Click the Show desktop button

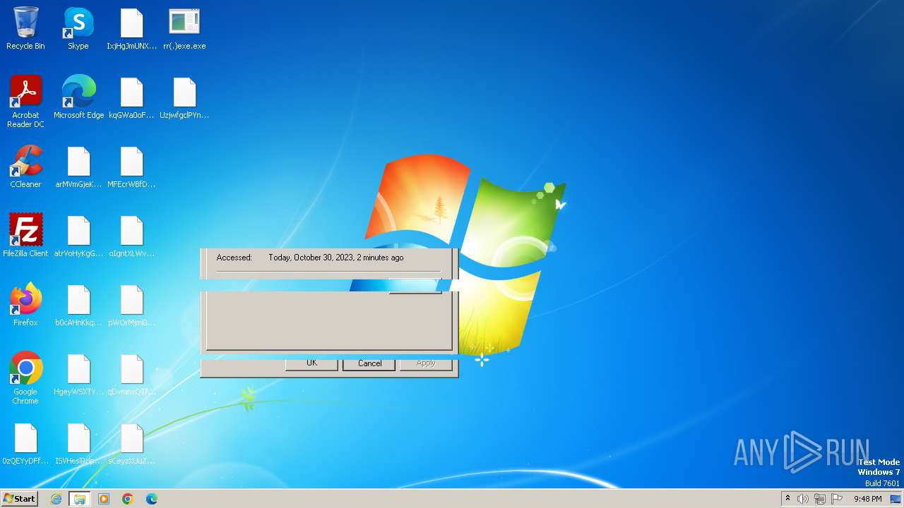[x=896, y=499]
